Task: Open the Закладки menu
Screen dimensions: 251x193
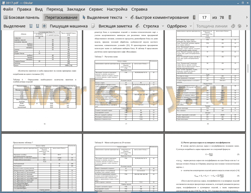Action: coord(76,9)
